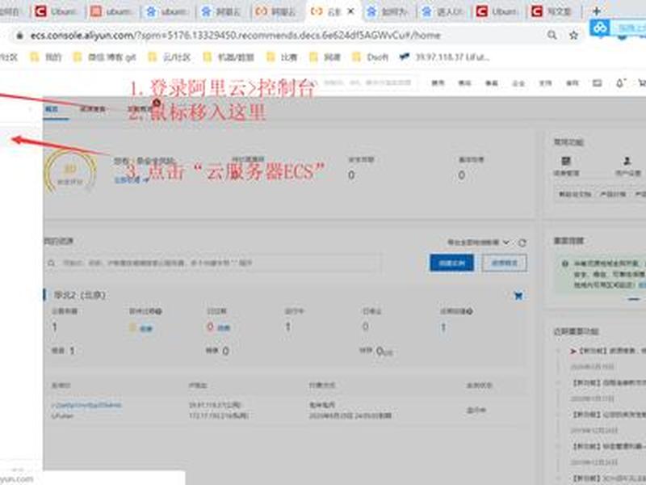Click the pin icon on the Beijing region card
646x485 pixels.
tap(518, 296)
